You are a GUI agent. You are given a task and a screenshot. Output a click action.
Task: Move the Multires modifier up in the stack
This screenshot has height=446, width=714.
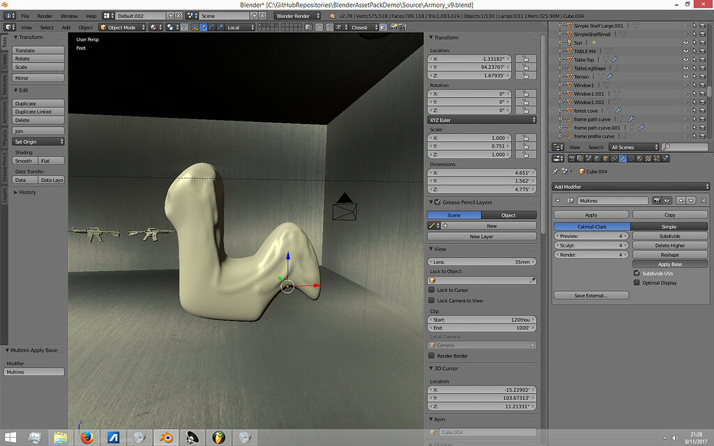click(681, 201)
